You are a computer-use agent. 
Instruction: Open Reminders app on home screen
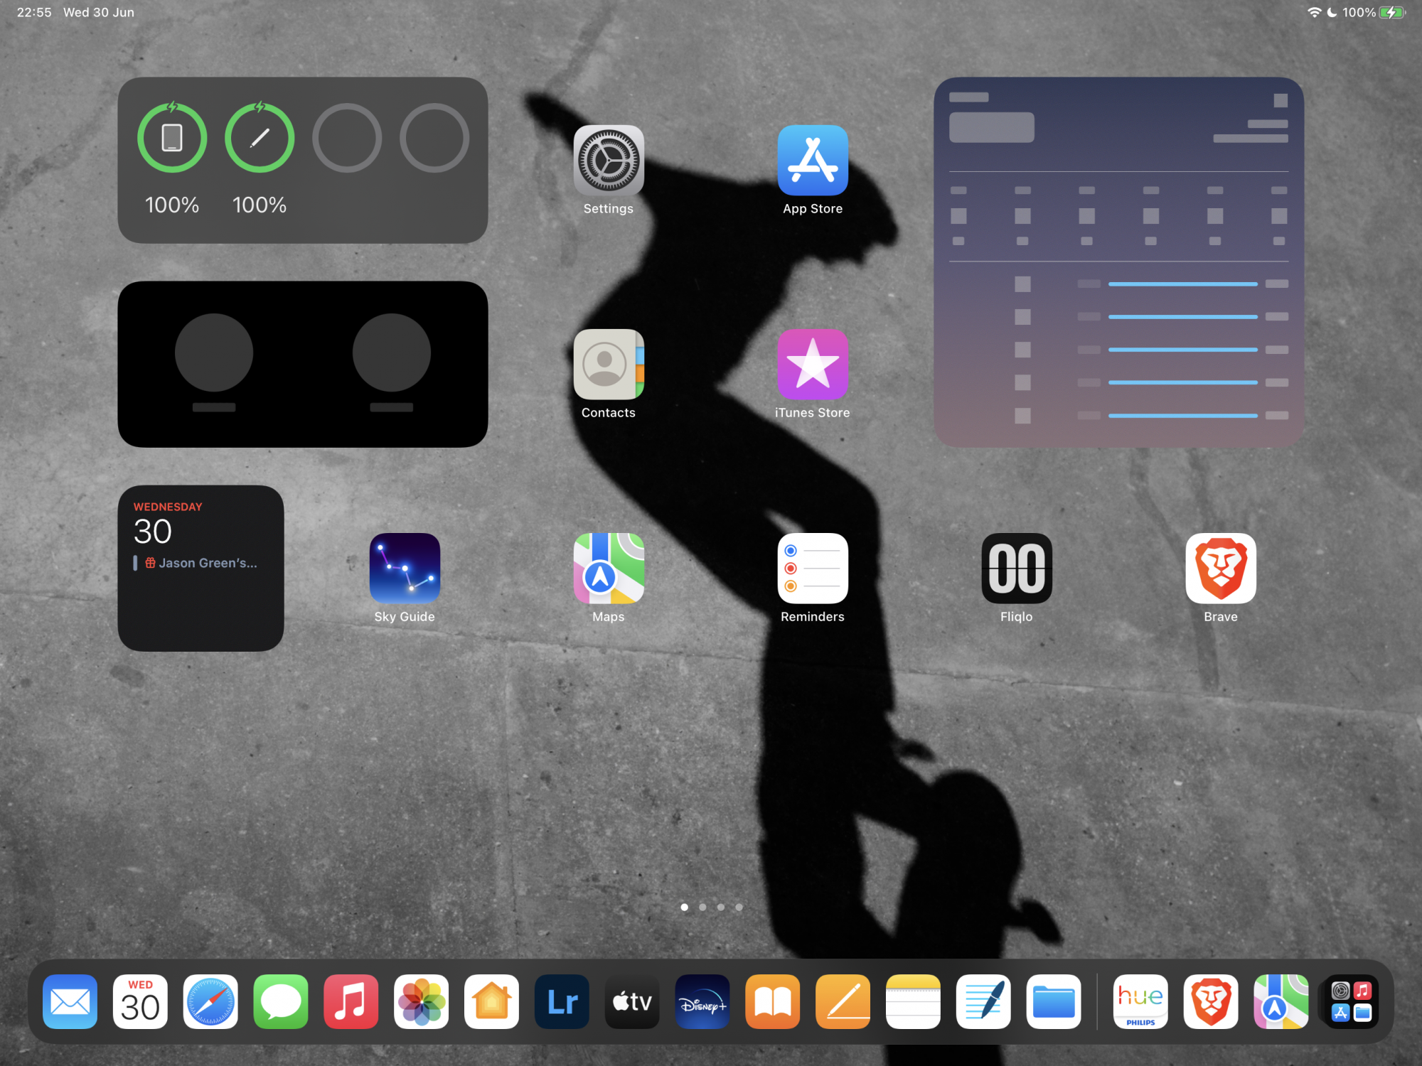coord(813,569)
